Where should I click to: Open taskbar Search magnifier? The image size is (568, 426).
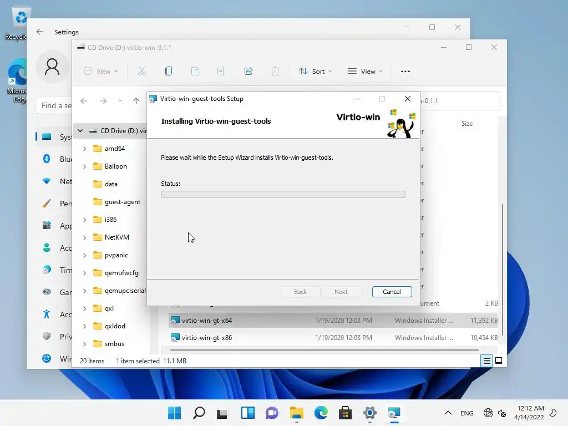[x=199, y=413]
